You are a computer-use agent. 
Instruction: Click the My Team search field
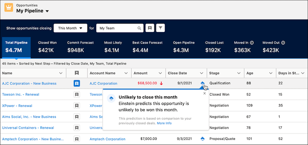click(120, 28)
